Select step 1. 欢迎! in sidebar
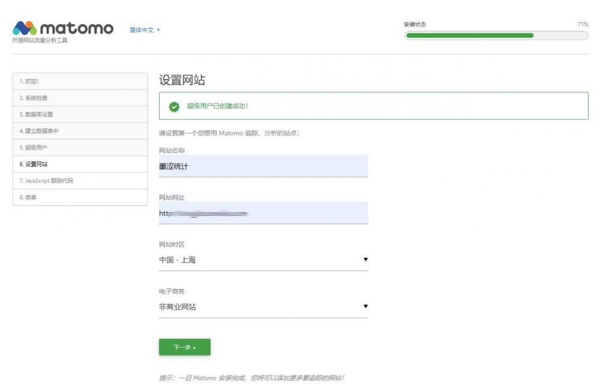This screenshot has height=388, width=600. (x=80, y=81)
